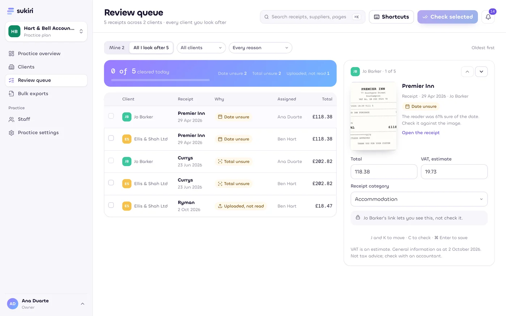This screenshot has height=316, width=506.
Task: Click the Practice overview grid icon
Action: tap(11, 53)
